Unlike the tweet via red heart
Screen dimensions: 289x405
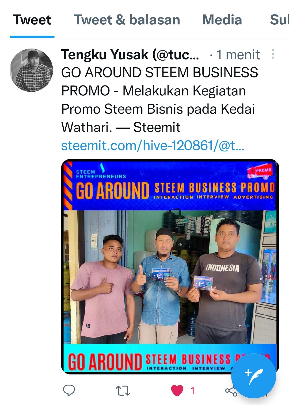pyautogui.click(x=177, y=391)
